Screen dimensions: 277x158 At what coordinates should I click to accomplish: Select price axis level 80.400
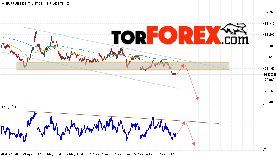pos(269,46)
